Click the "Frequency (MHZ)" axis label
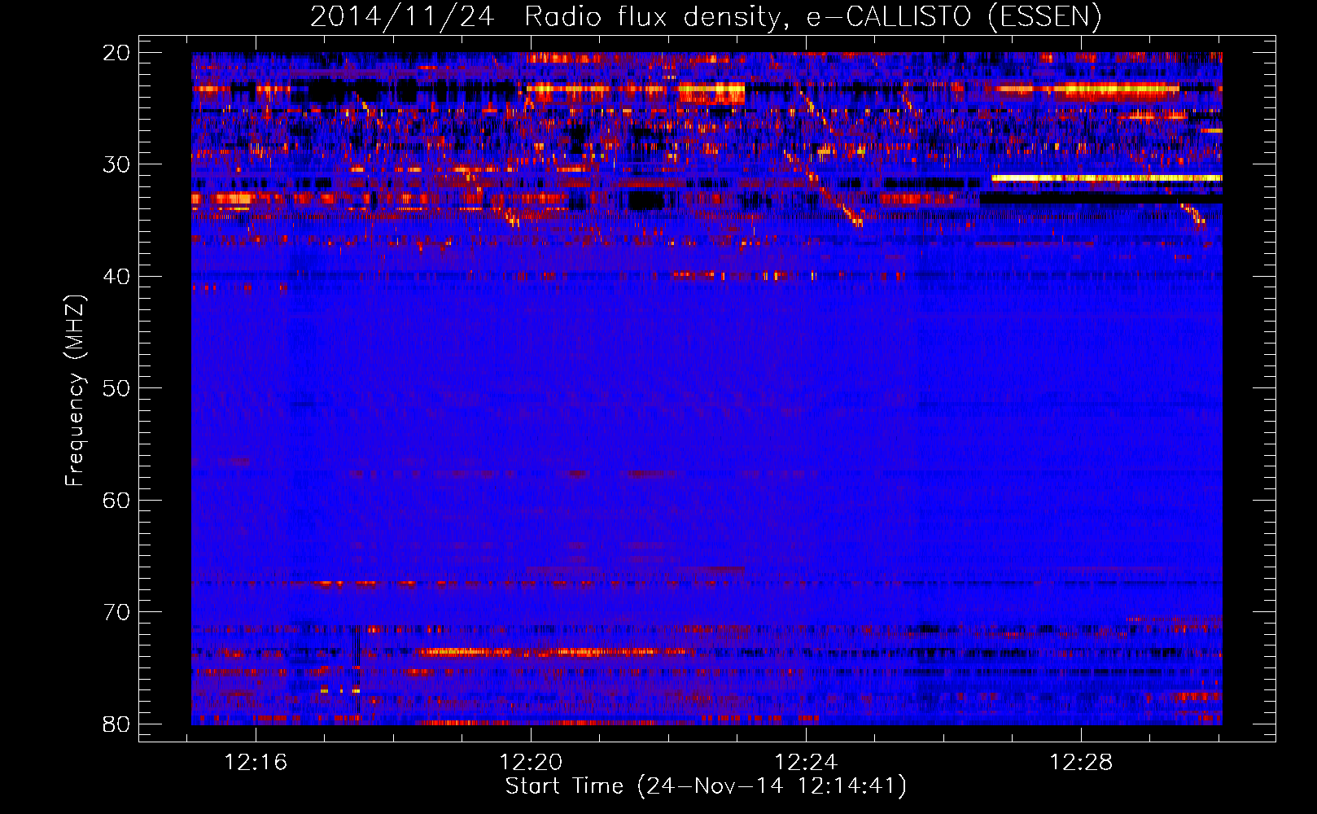 [x=75, y=391]
